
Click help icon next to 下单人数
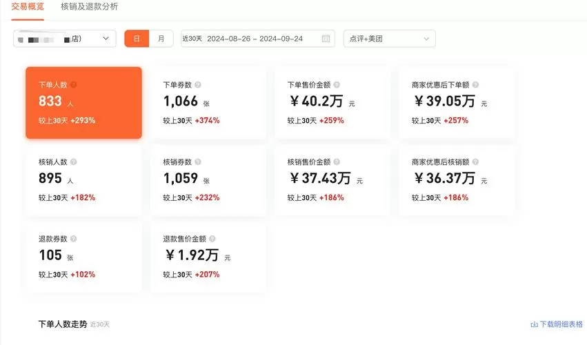coord(74,85)
